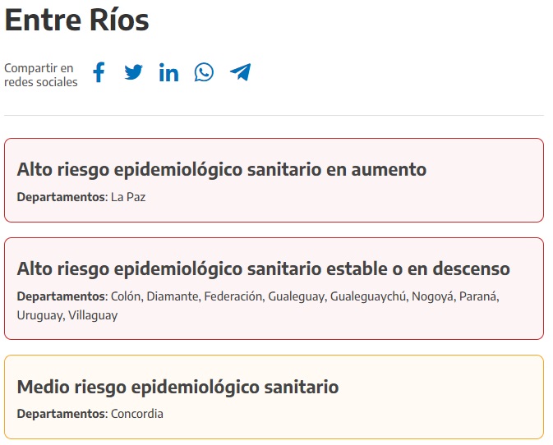Select the "Alto riesgo epidemiológico sanitario en aumento" heading
This screenshot has height=445, width=553.
point(221,170)
